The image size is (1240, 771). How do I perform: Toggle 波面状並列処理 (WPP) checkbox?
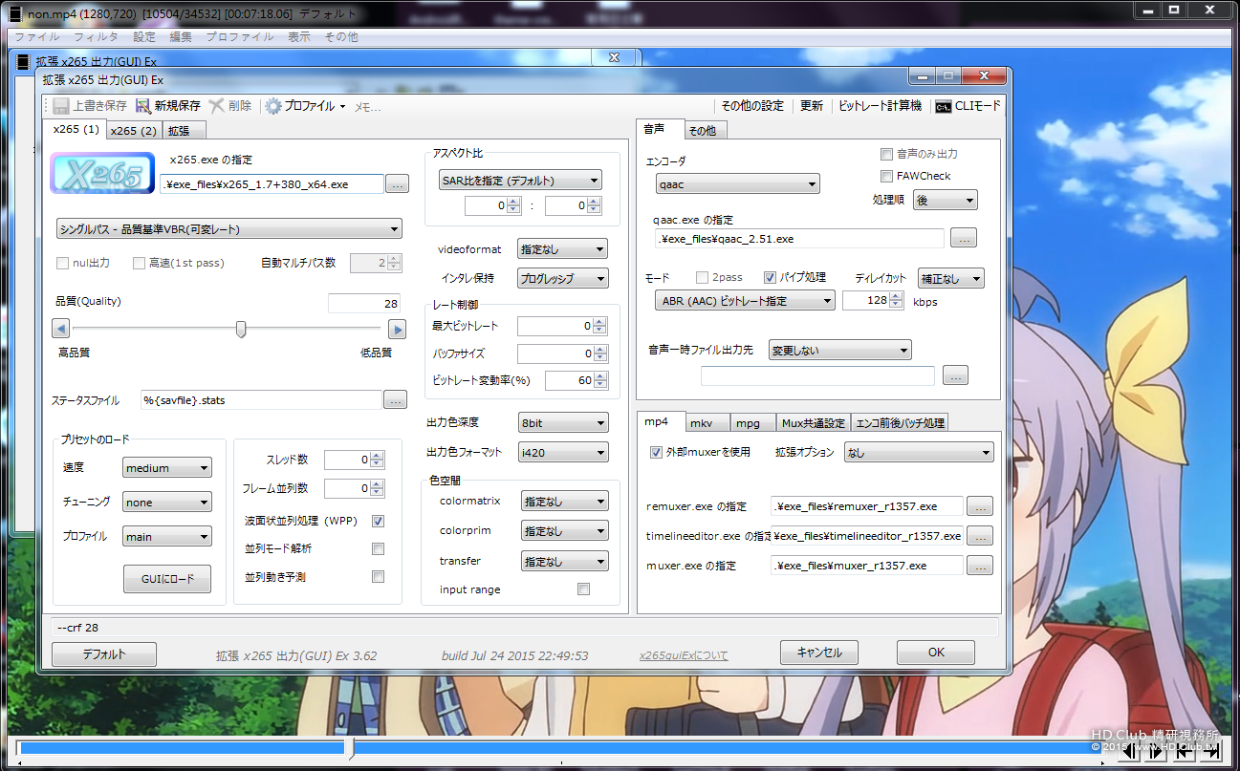378,522
